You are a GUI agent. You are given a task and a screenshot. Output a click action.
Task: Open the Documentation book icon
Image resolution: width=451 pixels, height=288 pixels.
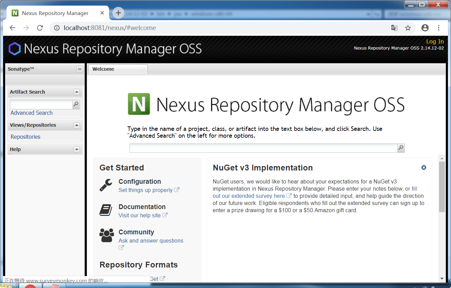(106, 210)
